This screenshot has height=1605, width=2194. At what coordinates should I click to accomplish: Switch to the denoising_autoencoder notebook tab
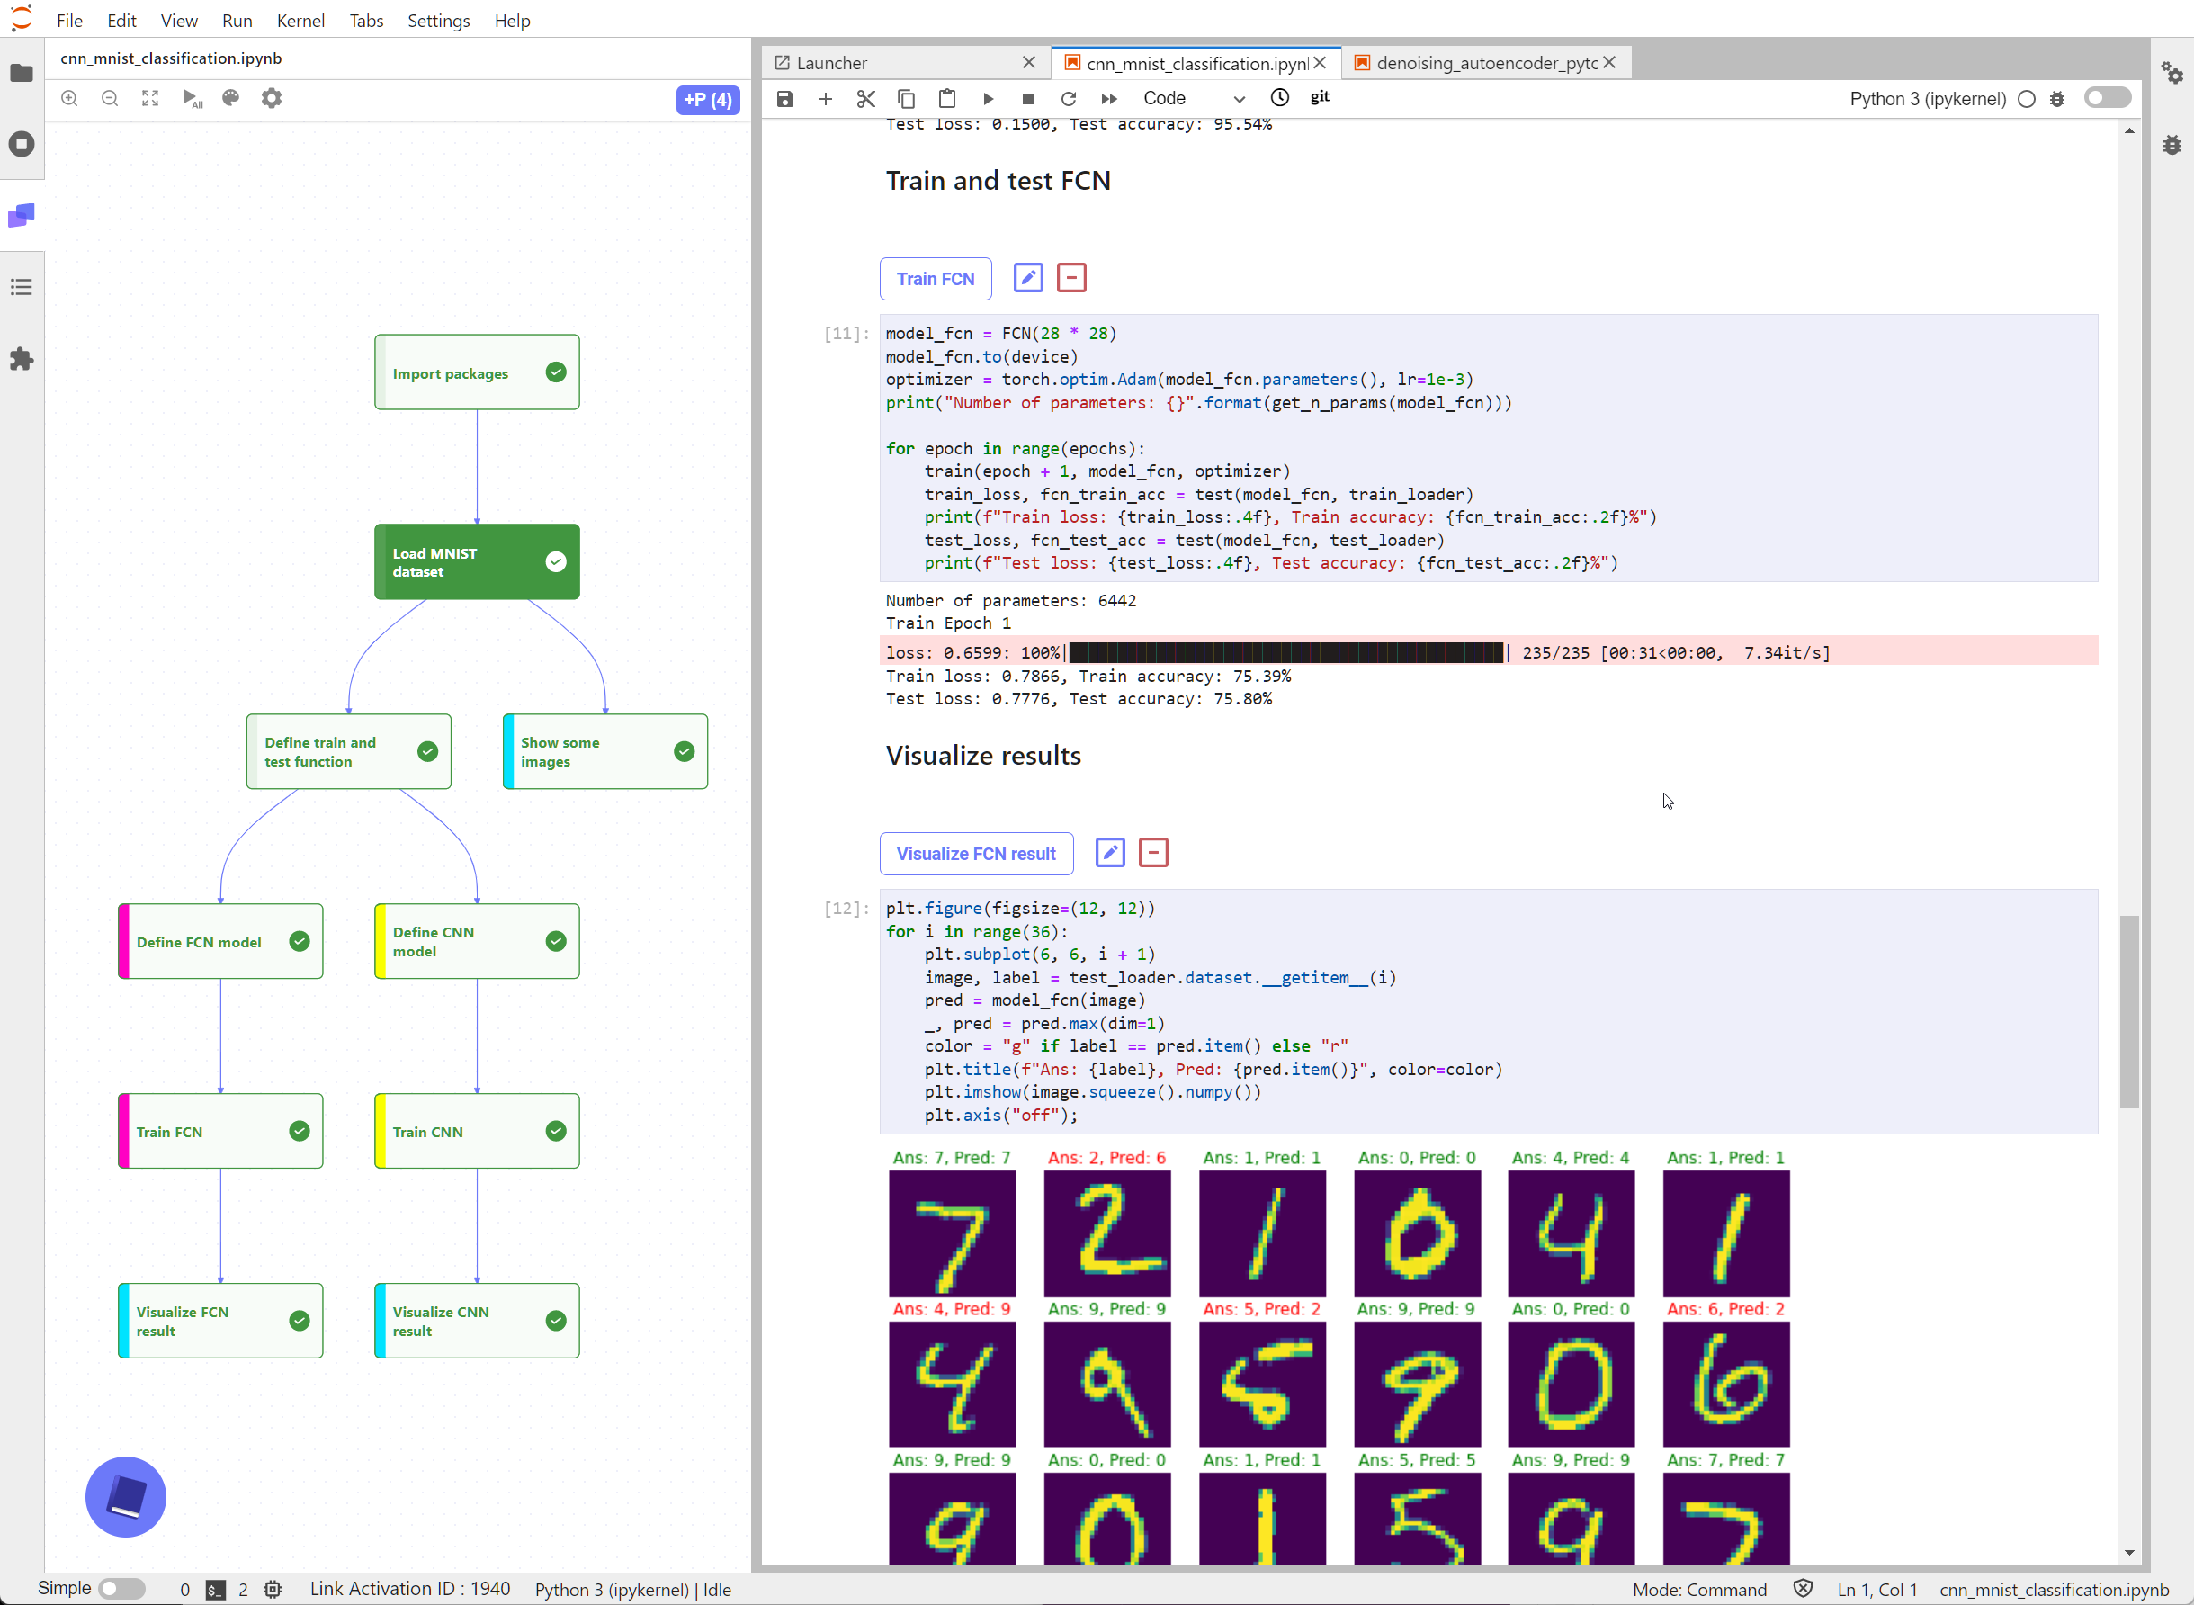(1485, 63)
